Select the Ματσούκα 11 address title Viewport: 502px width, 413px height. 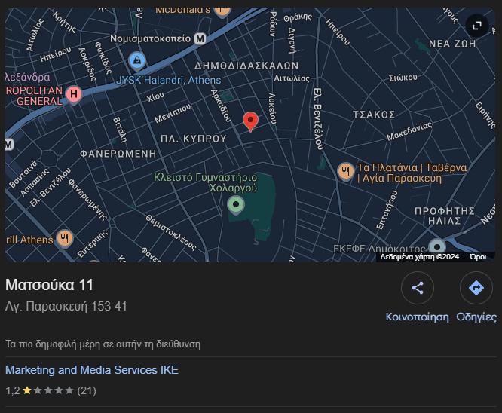[x=49, y=285]
